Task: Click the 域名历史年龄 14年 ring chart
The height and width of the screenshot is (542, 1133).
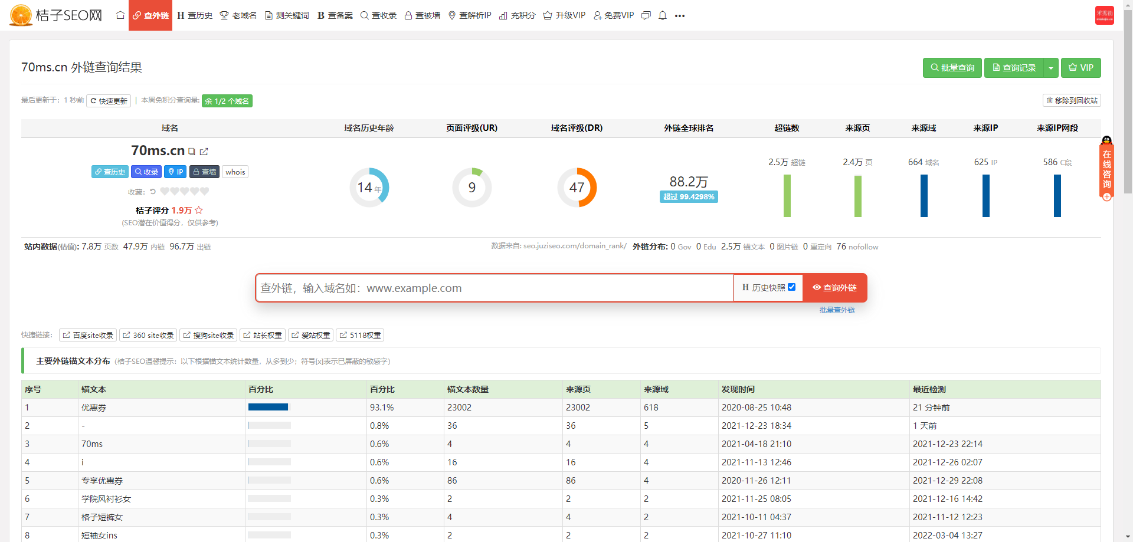Action: 369,188
